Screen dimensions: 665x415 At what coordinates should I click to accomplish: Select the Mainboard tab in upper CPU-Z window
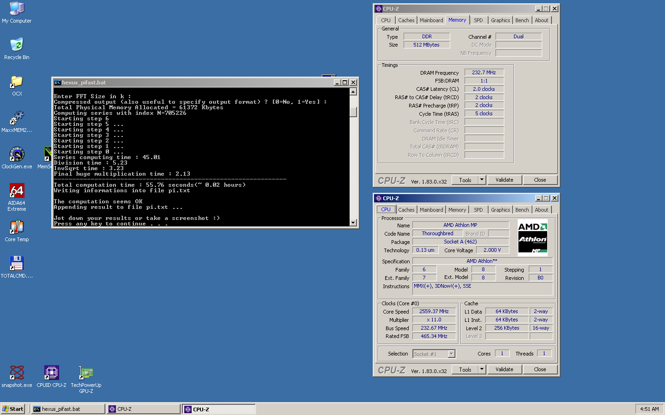pos(431,20)
